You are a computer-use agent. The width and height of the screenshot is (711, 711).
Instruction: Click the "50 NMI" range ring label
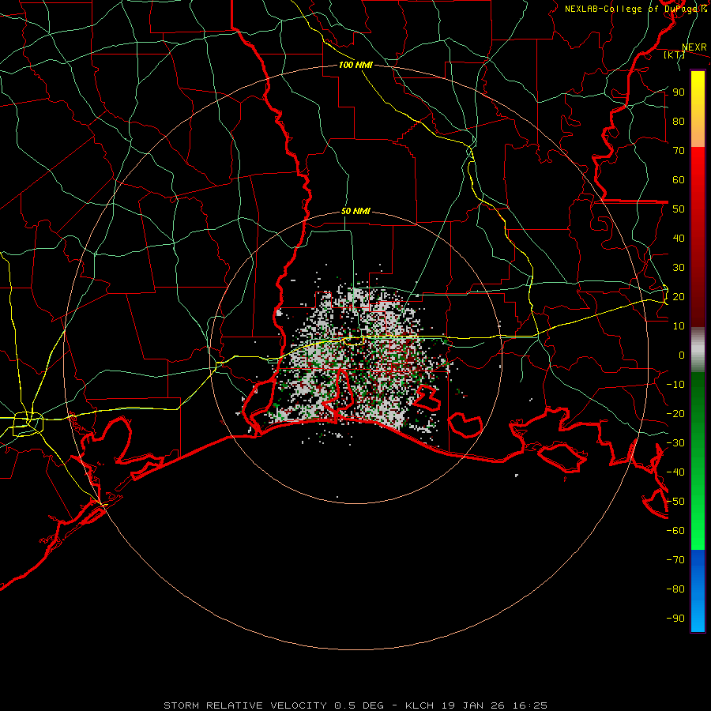pyautogui.click(x=355, y=211)
